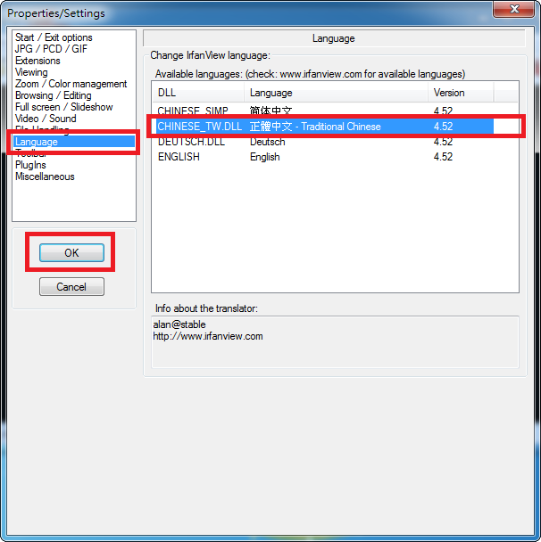
Task: Click the Deutsch language name cell
Action: point(268,142)
